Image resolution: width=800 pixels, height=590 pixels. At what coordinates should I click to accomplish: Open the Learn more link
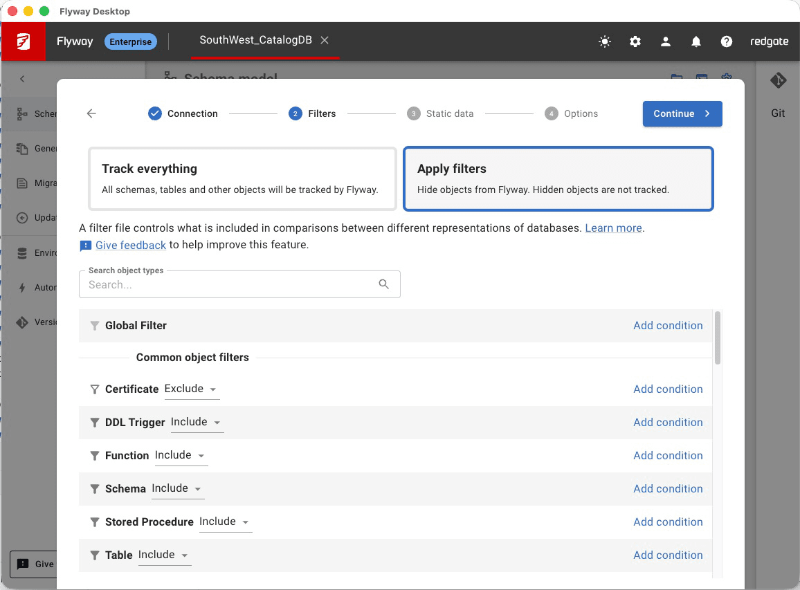point(613,228)
